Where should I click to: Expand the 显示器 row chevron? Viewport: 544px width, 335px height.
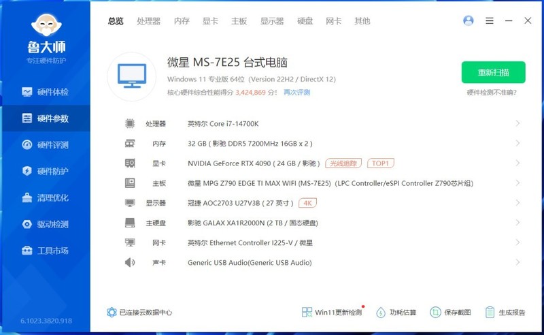(517, 203)
